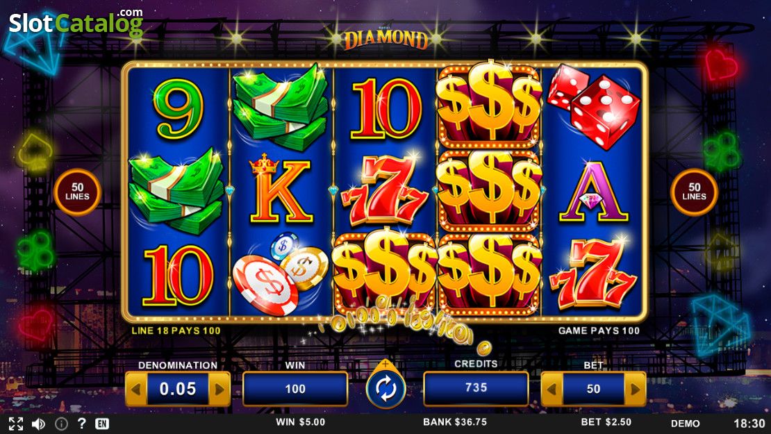Viewport: 771px width, 434px height.
Task: Toggle fullscreen mode icon
Action: [16, 424]
